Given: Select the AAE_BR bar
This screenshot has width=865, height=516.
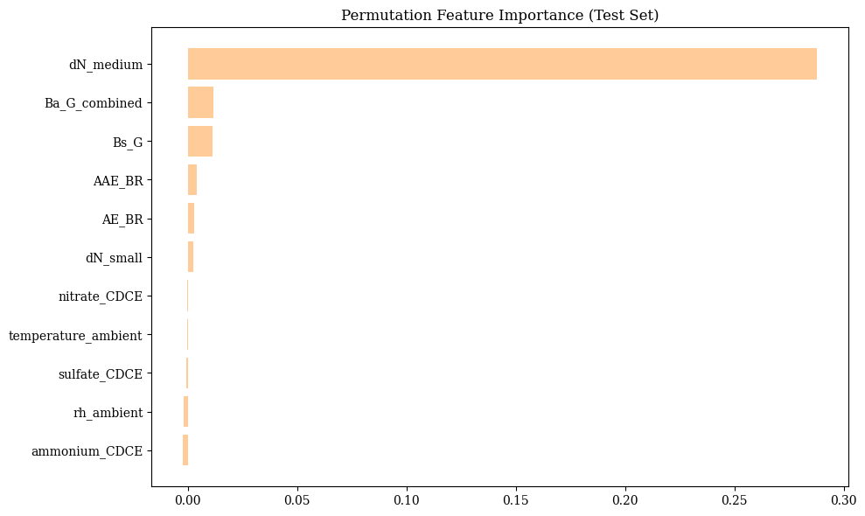Looking at the screenshot, I should (192, 180).
